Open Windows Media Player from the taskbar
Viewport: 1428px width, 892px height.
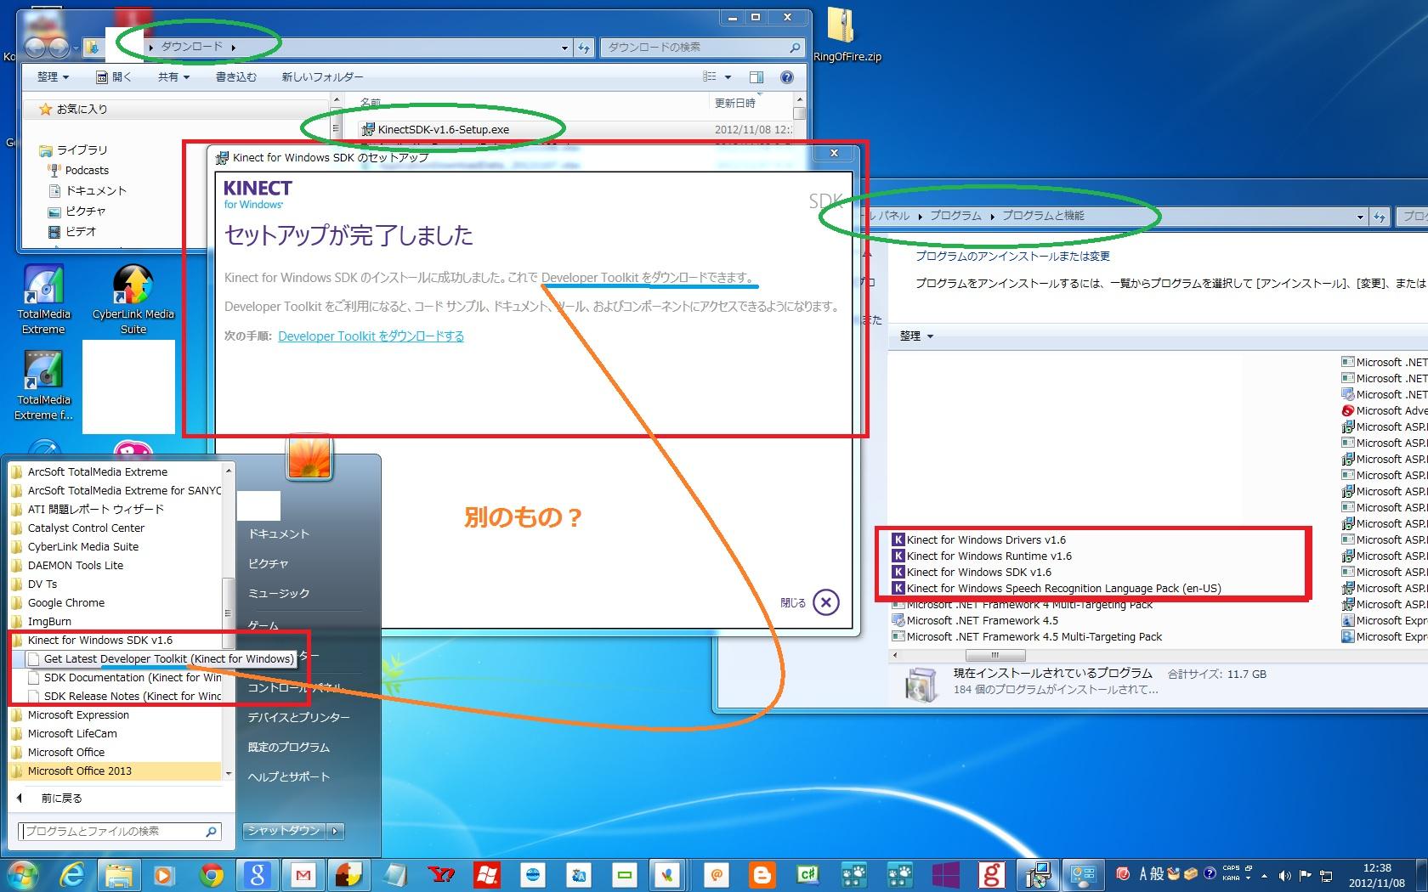click(165, 874)
